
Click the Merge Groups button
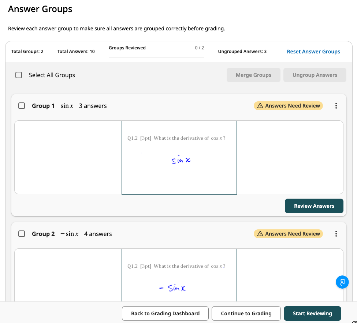tap(253, 75)
